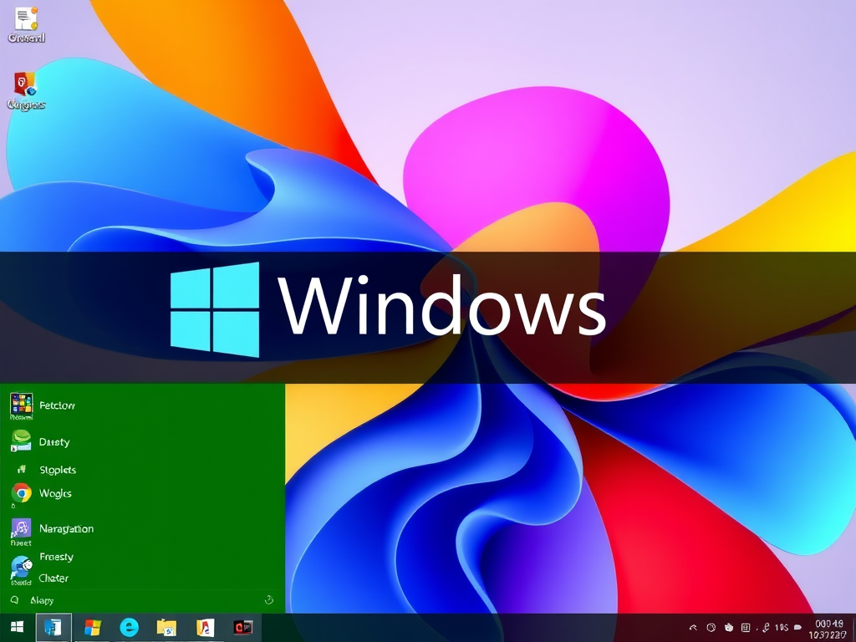Expand hidden tray icons with up chevron
The width and height of the screenshot is (856, 642).
tap(693, 628)
